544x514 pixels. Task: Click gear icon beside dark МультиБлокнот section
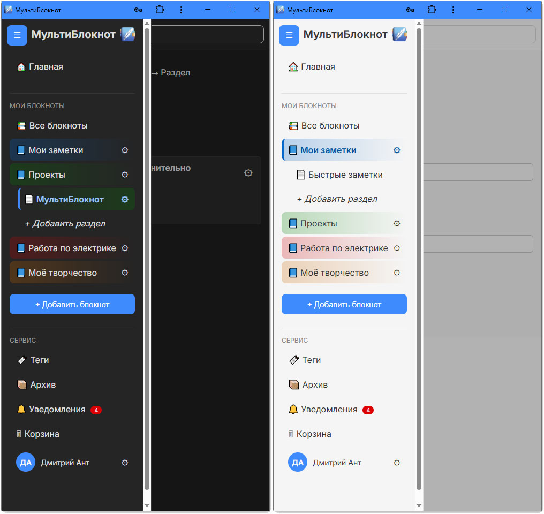click(x=125, y=199)
